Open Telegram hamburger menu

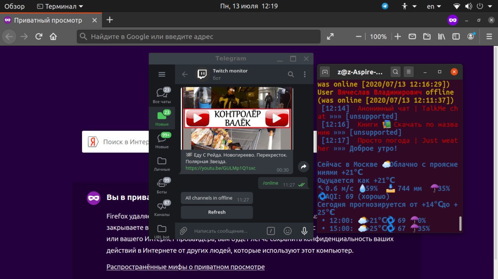point(162,74)
